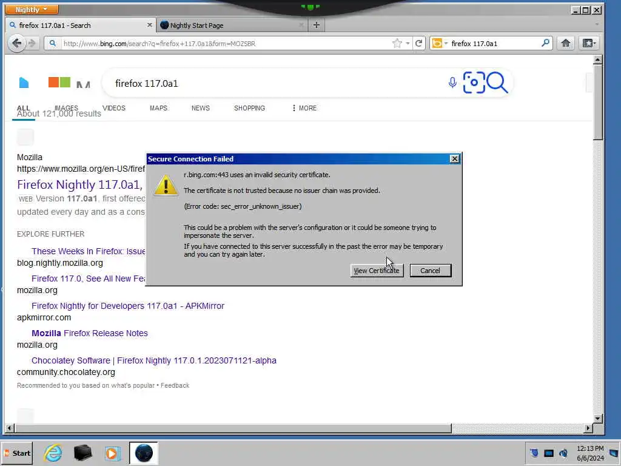Open the list all tabs dropdown

pos(597,24)
